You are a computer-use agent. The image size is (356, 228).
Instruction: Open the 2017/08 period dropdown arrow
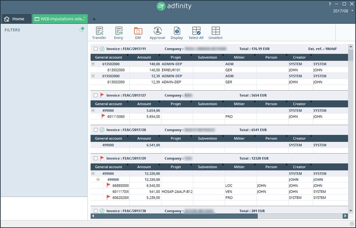[351, 11]
